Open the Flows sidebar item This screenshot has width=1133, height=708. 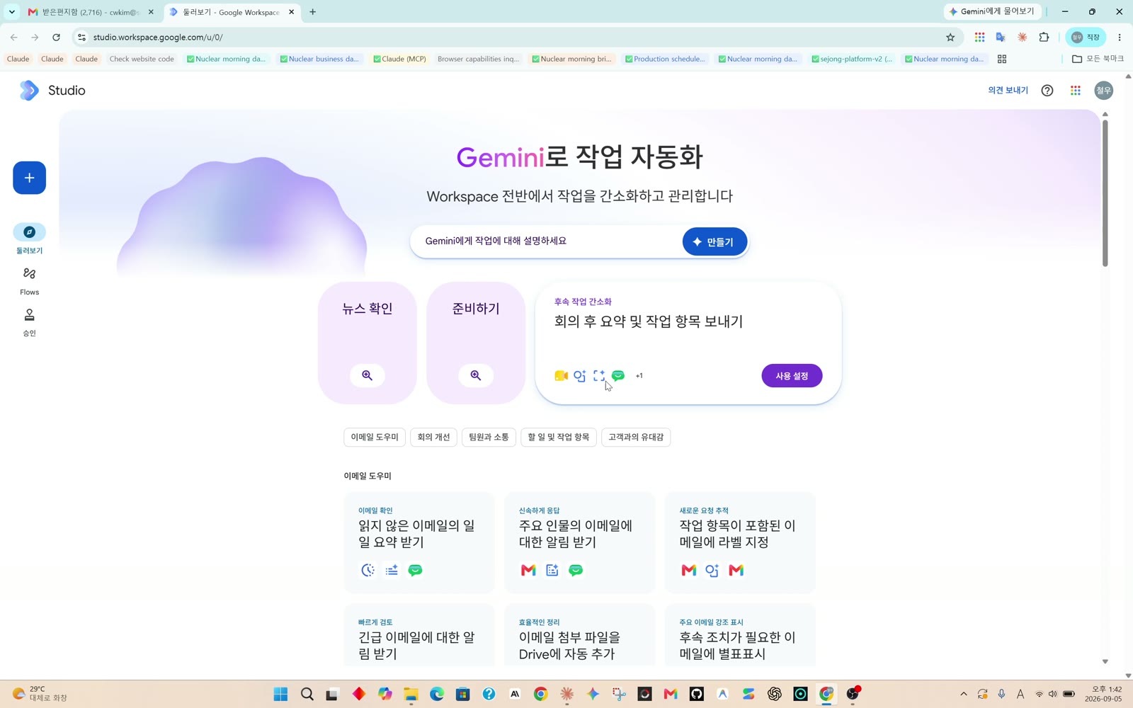[x=29, y=280]
